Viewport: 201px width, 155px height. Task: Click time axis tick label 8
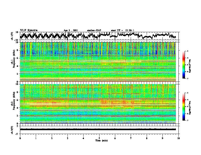click(147, 138)
